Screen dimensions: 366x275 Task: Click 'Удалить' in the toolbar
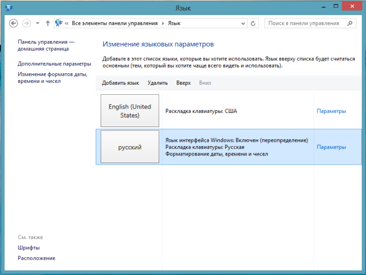point(158,83)
